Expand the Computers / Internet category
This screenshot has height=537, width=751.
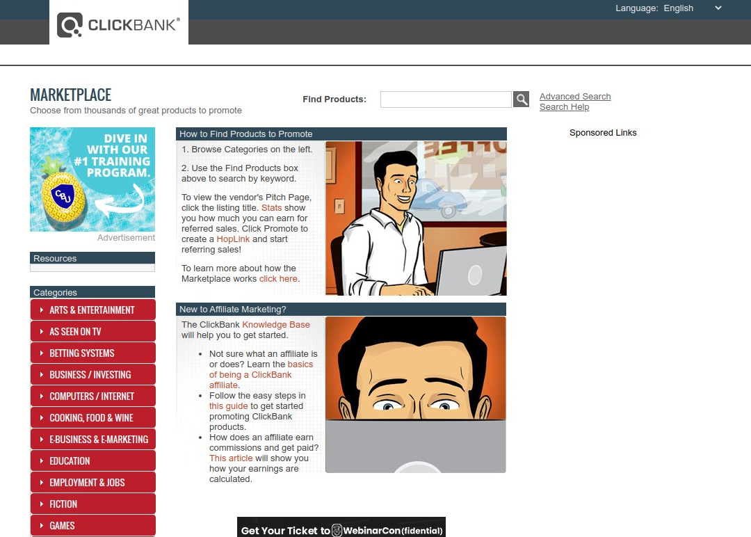click(x=93, y=396)
